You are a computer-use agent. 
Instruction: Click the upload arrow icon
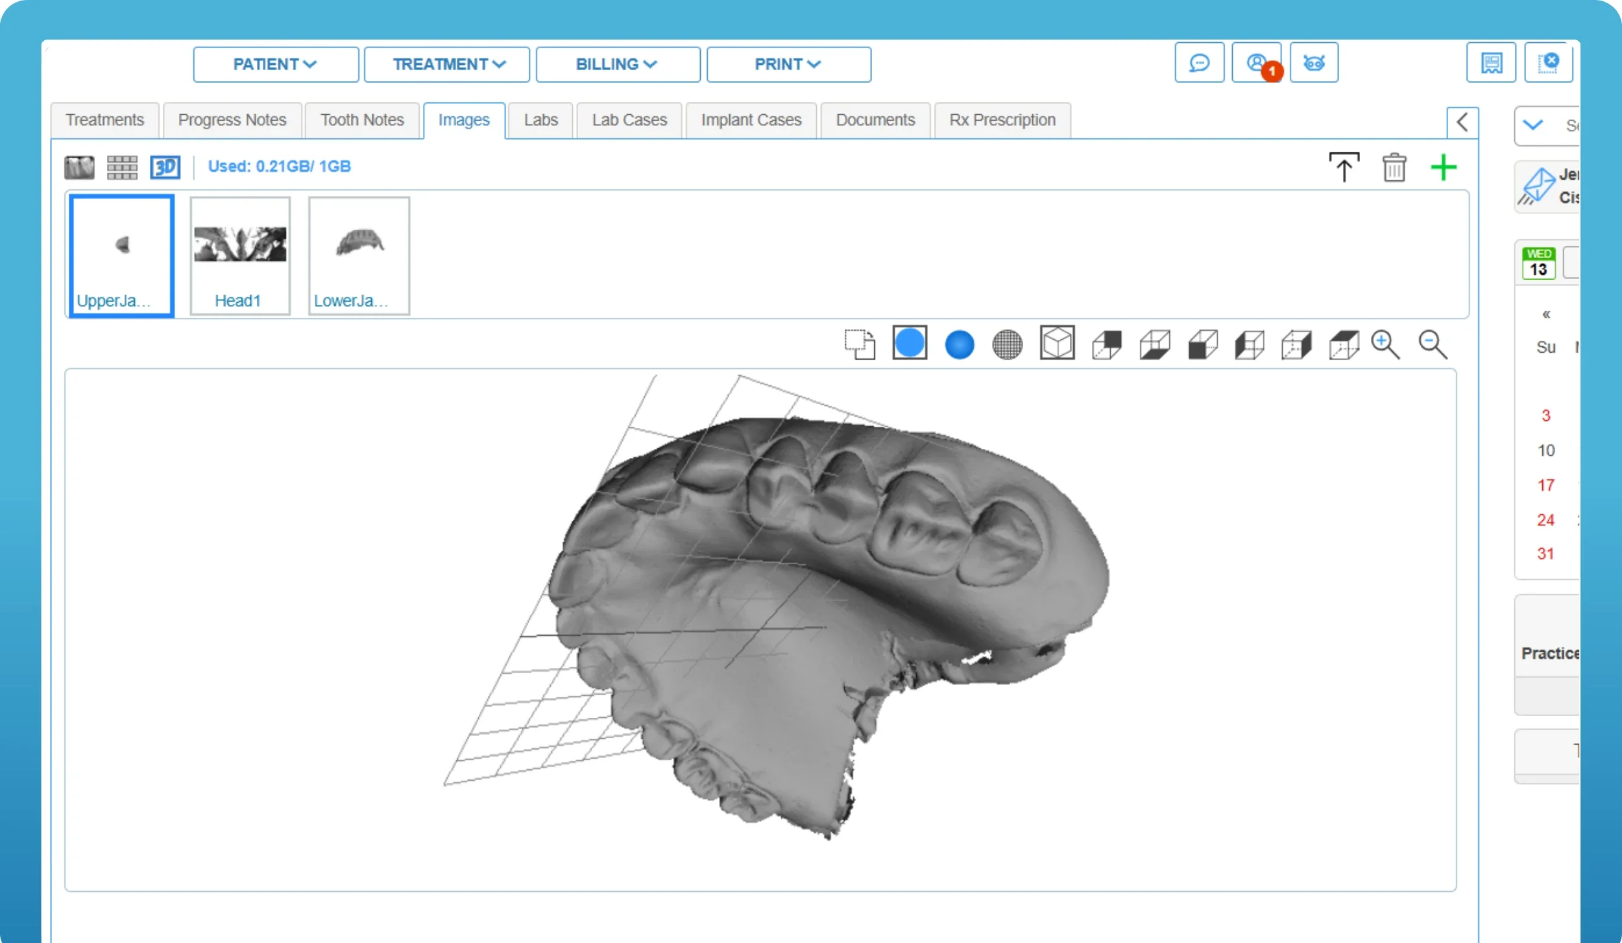pyautogui.click(x=1344, y=168)
